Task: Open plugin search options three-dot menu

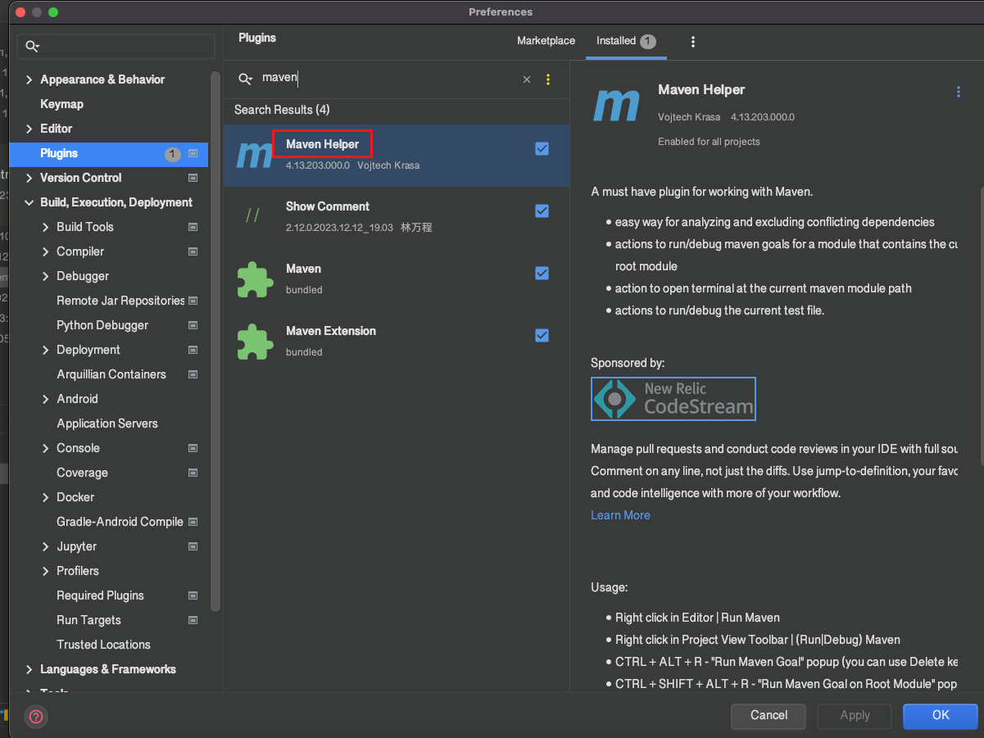Action: pos(548,79)
